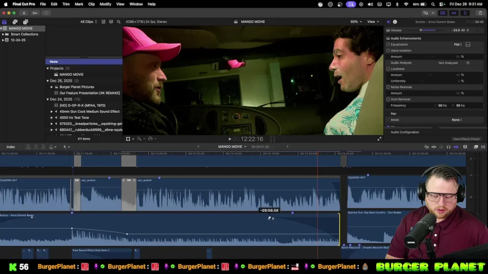Open the 50% viewer zoom dropdown

pos(356,22)
